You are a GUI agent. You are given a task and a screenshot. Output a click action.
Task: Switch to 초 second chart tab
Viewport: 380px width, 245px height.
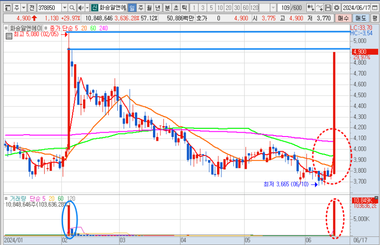click(x=176, y=8)
